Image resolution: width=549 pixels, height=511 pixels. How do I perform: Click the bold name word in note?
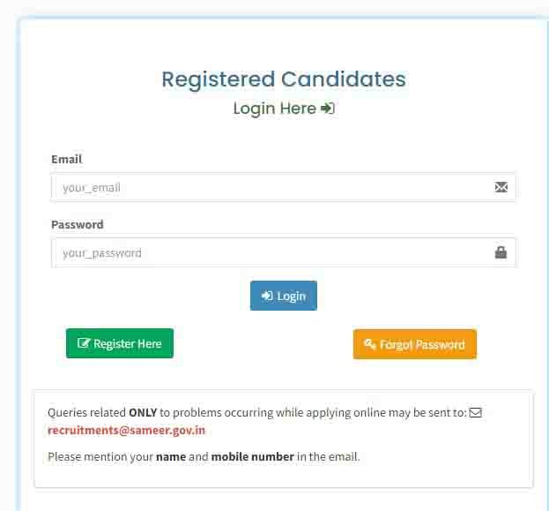[x=171, y=456]
